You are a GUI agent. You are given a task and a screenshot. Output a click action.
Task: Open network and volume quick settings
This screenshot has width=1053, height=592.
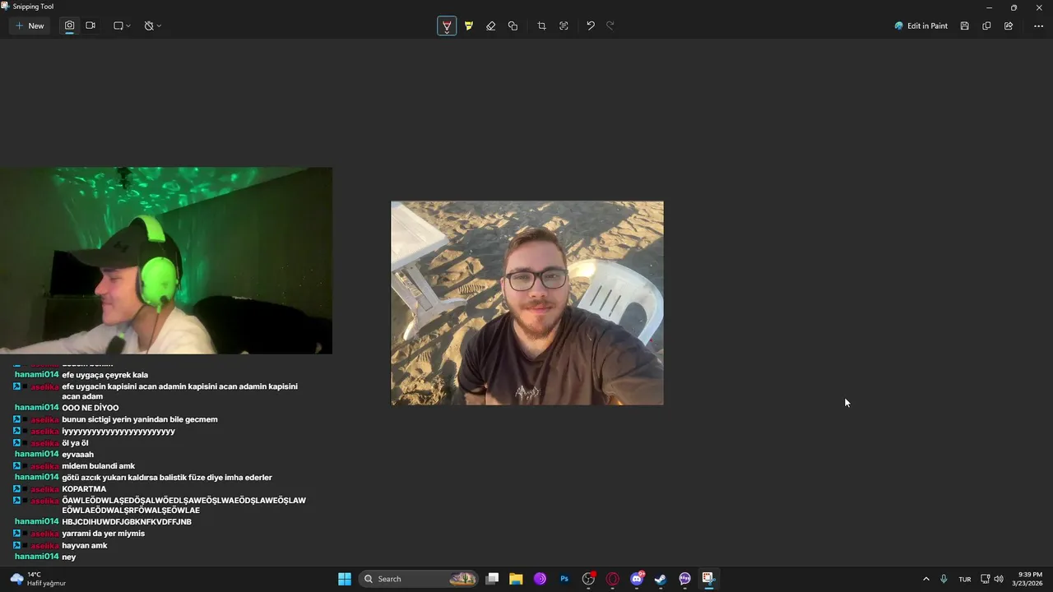992,579
